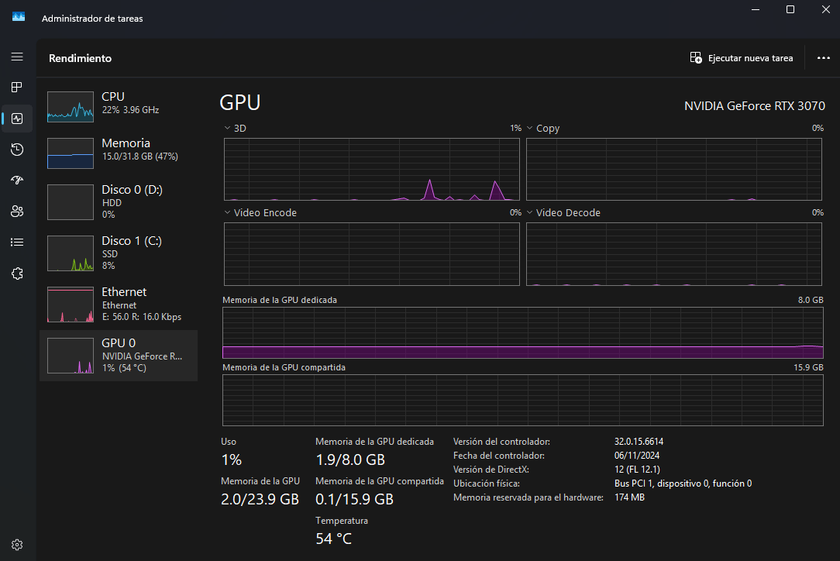Open the Details list page icon
This screenshot has width=840, height=561.
(17, 243)
